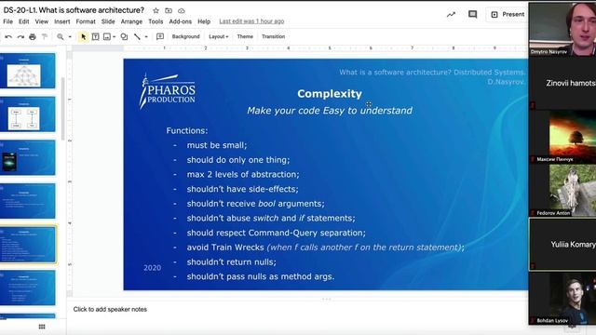Screen dimensions: 596x335
Task: Select the Shape tool
Action: (124, 37)
